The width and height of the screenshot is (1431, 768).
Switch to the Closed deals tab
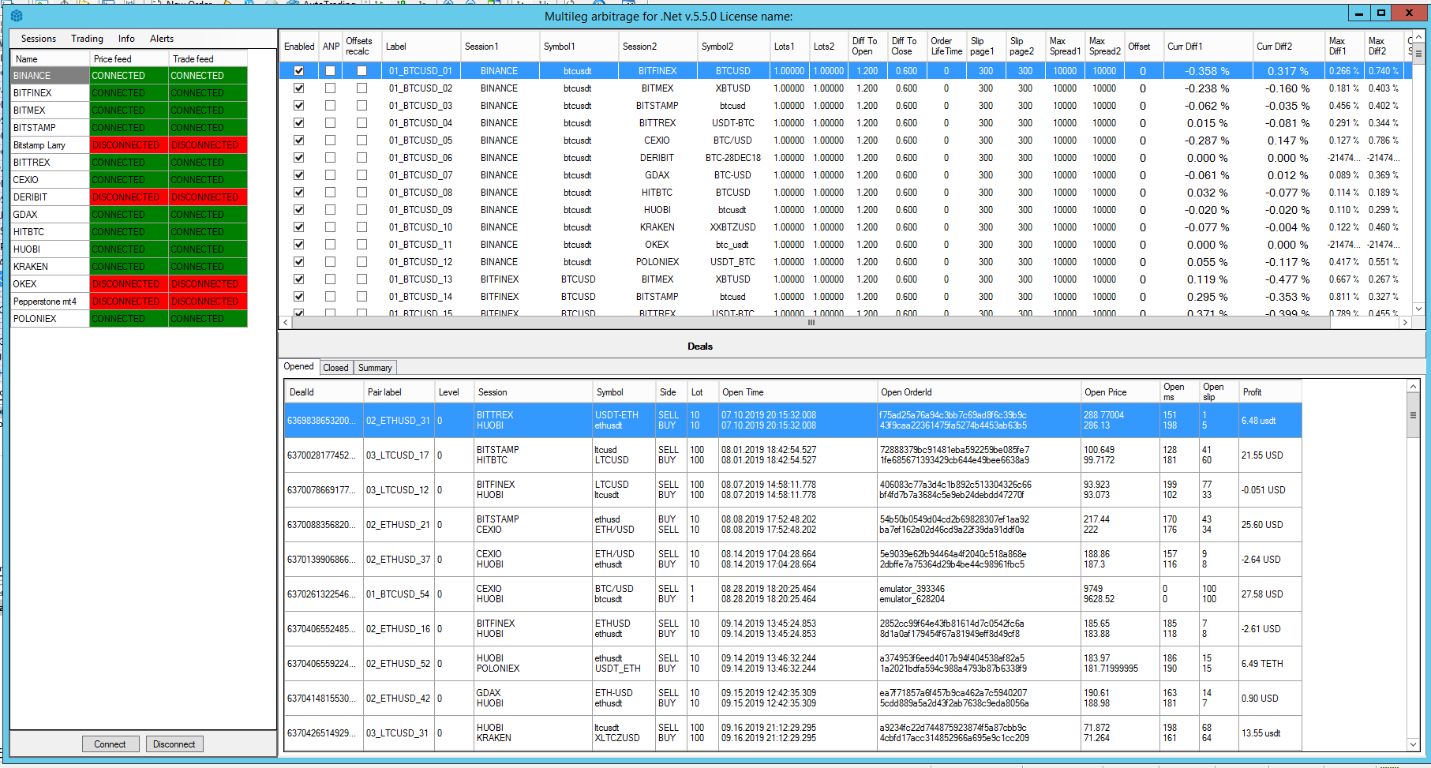pyautogui.click(x=335, y=368)
